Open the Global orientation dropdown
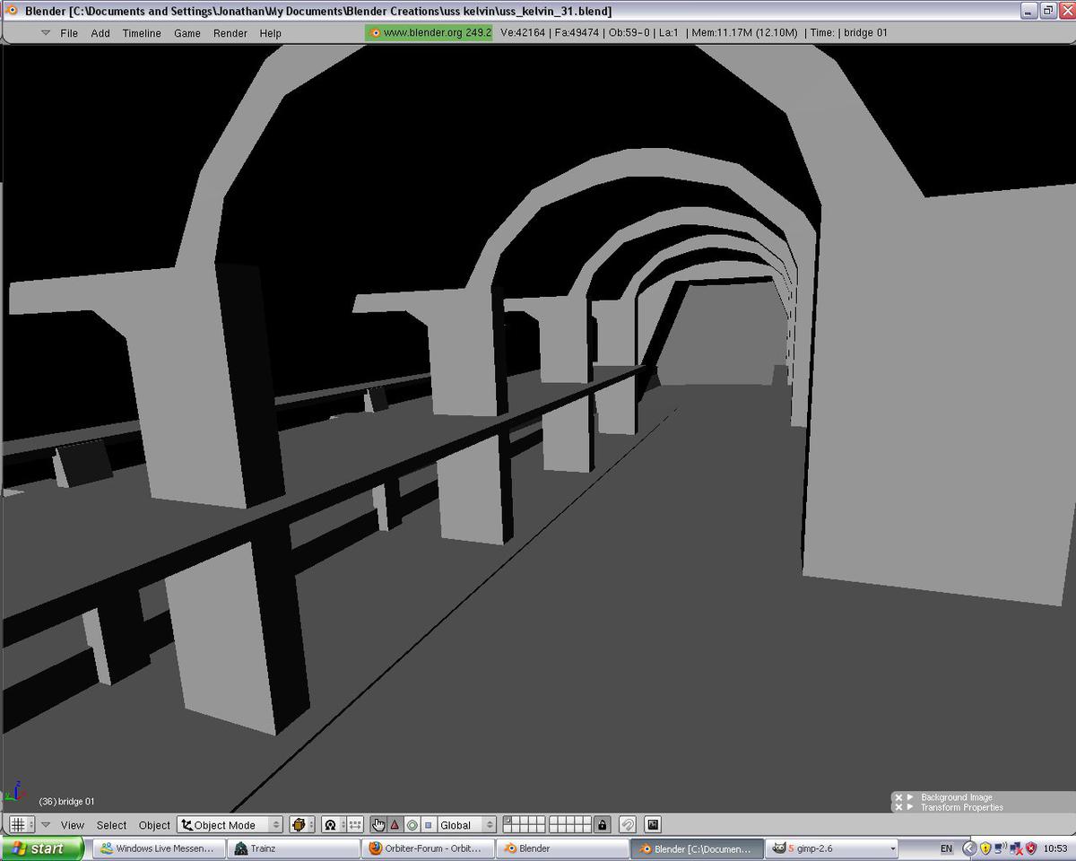Screen dimensions: 1076x861 [466, 825]
